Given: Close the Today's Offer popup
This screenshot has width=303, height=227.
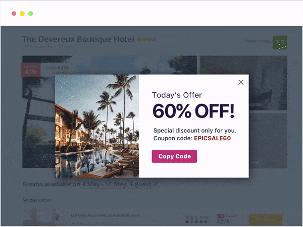Looking at the screenshot, I should pos(241,82).
